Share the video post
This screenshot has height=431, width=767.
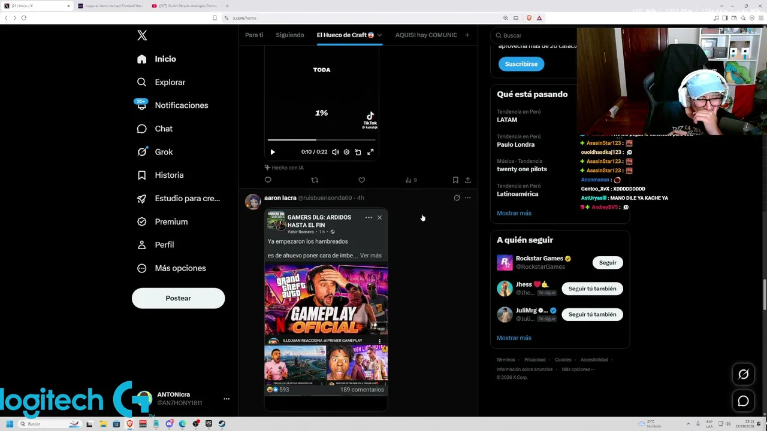468,180
